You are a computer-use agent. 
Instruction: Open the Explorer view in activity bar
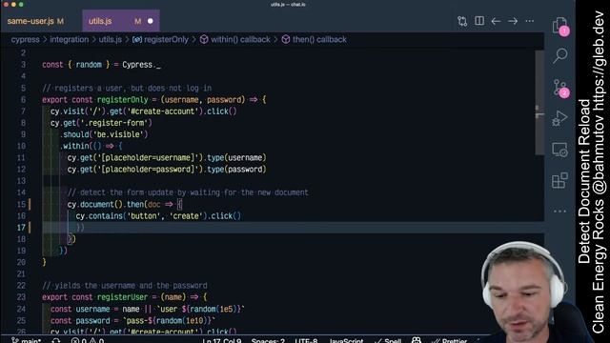click(560, 26)
